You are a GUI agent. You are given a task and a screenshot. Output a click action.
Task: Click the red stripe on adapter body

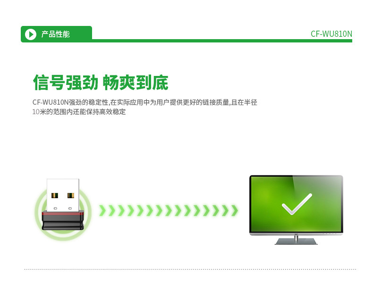63,214
